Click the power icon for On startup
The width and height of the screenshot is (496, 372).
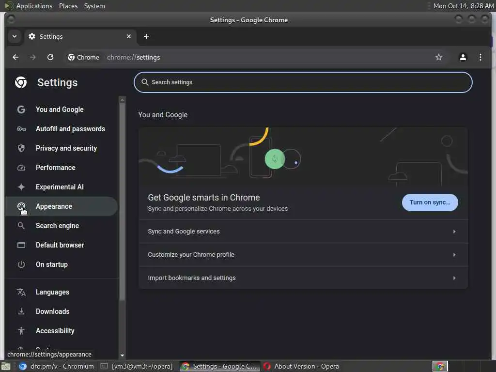tap(21, 264)
